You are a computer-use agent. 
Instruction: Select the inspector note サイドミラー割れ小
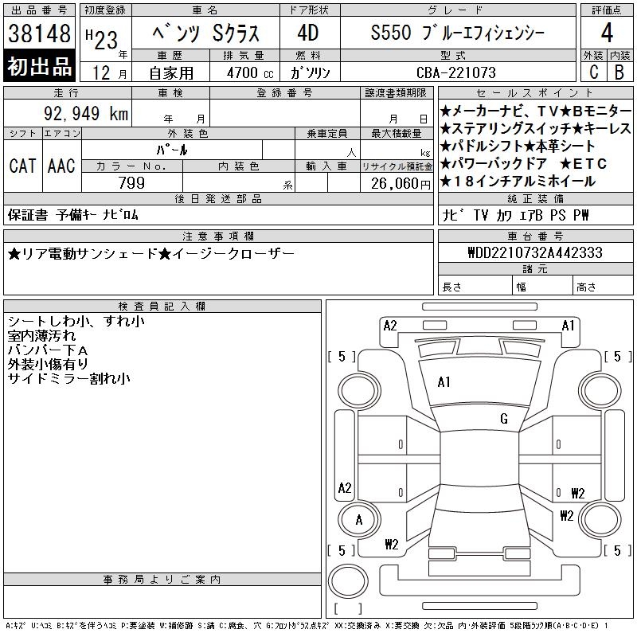(68, 378)
